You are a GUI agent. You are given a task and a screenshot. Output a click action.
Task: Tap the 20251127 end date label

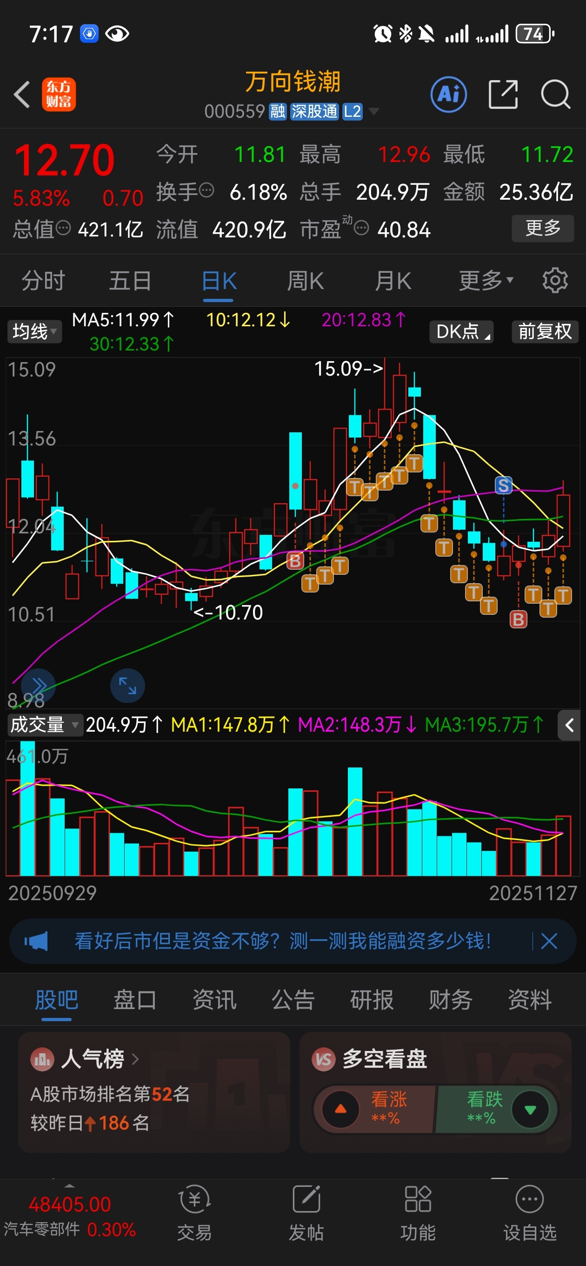pyautogui.click(x=533, y=893)
